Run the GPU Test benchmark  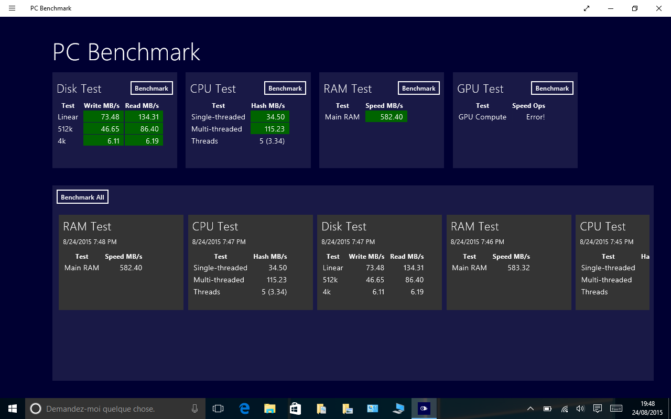pos(552,88)
